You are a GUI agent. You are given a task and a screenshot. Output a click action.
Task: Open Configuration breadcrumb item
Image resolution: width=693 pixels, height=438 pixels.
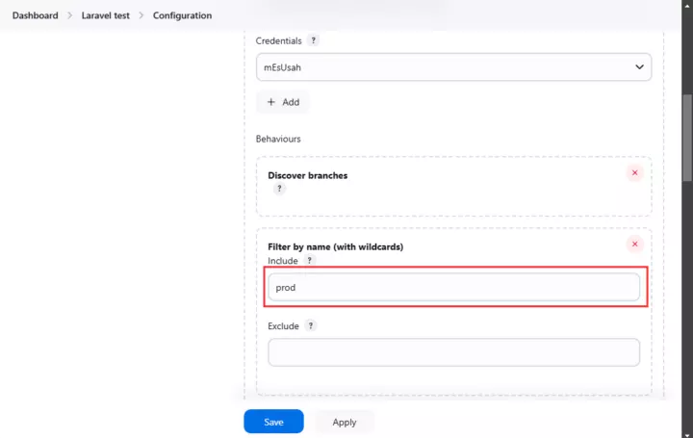[x=182, y=15]
